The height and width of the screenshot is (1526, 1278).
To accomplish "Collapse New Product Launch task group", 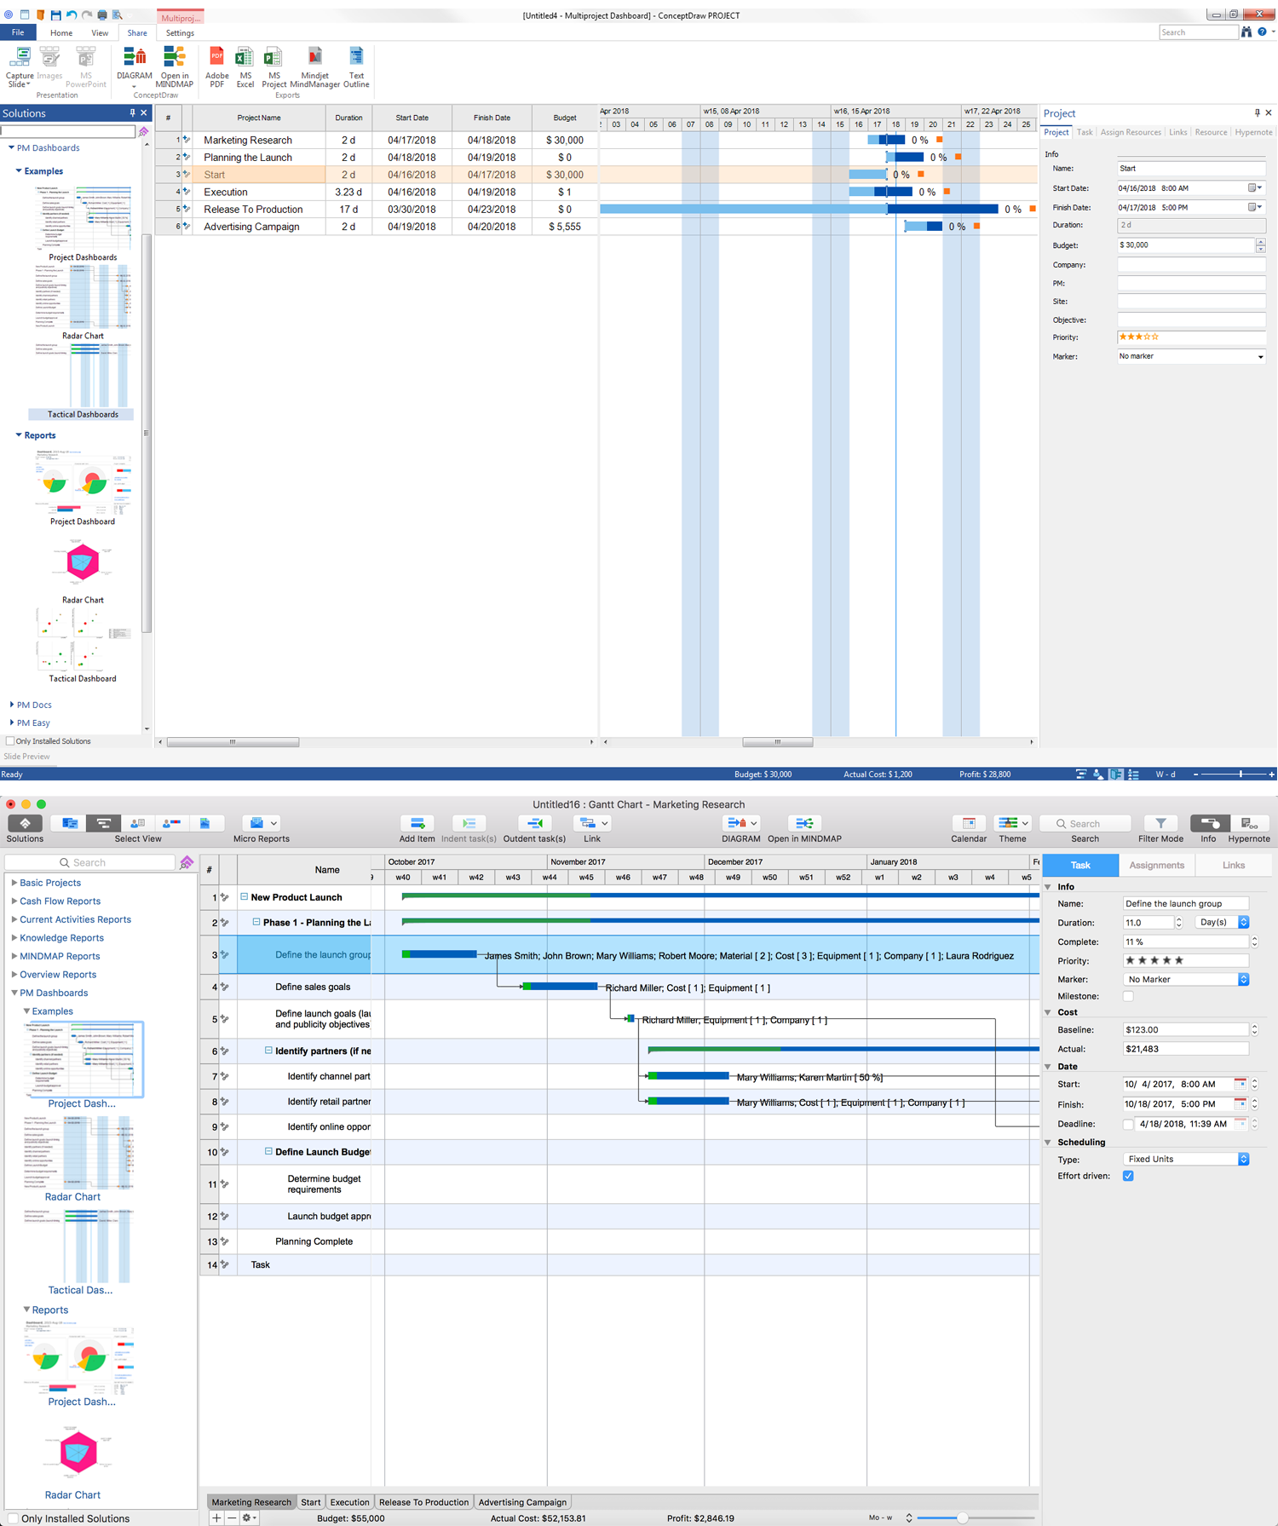I will (244, 896).
